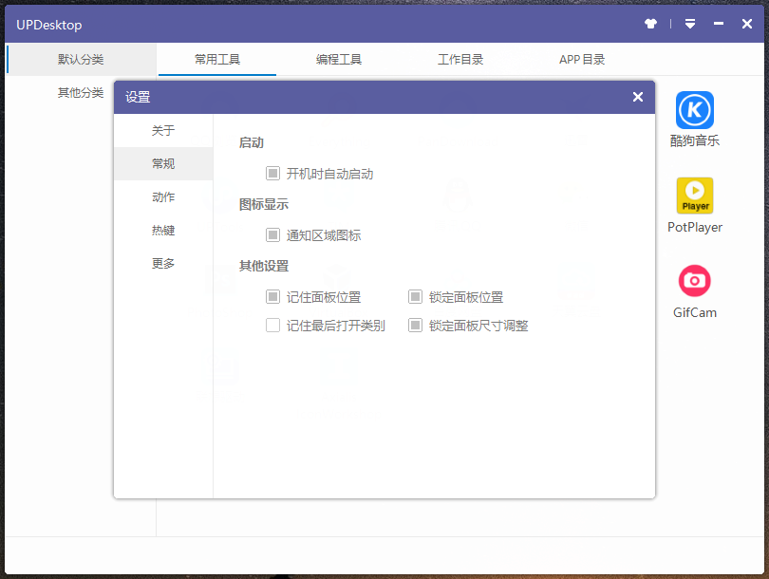The width and height of the screenshot is (769, 579).
Task: Select 默认分类 category in sidebar
Action: point(81,59)
